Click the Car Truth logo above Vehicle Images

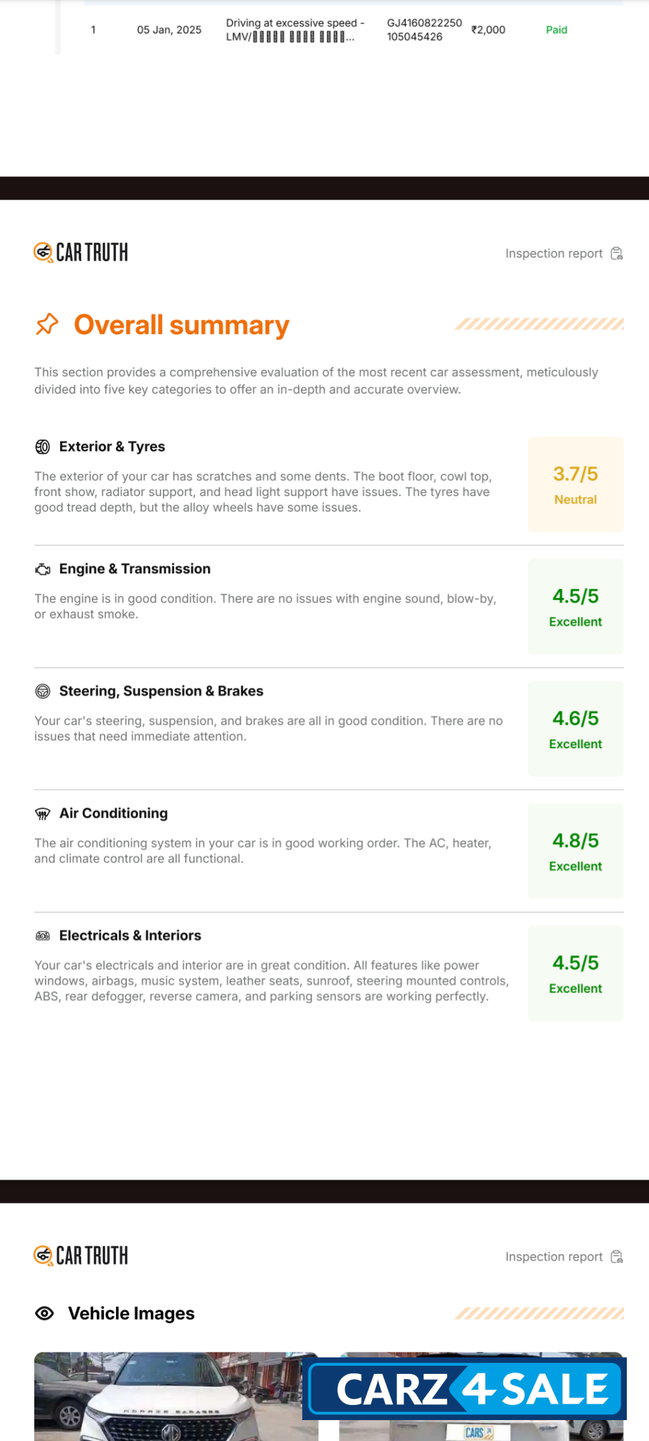80,1256
